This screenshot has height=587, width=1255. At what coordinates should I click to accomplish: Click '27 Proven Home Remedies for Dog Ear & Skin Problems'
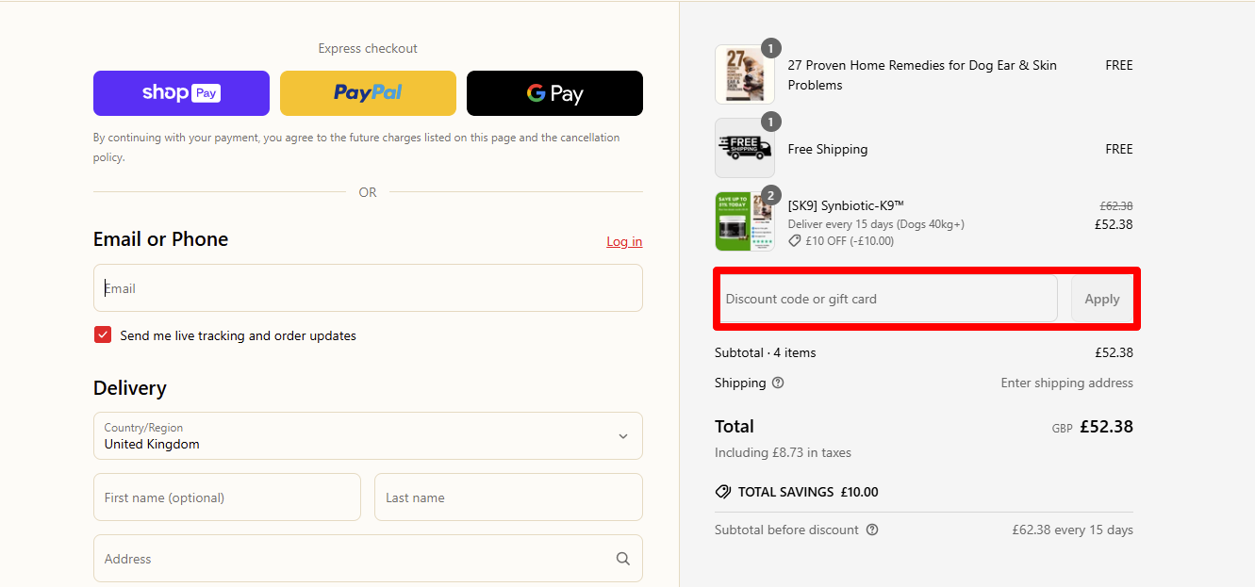[x=922, y=74]
